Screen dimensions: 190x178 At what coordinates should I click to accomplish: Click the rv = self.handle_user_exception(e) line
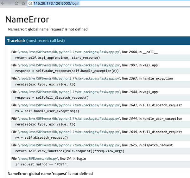[47, 111]
